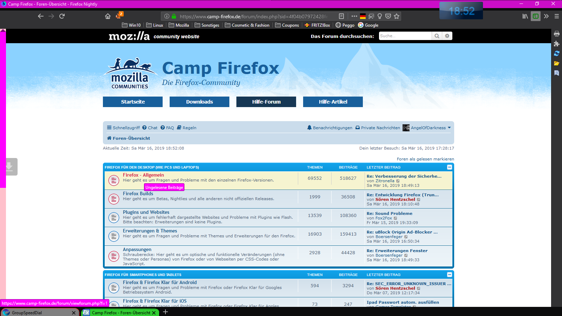Open the Library icon in toolbar
The image size is (562, 316).
pyautogui.click(x=525, y=16)
